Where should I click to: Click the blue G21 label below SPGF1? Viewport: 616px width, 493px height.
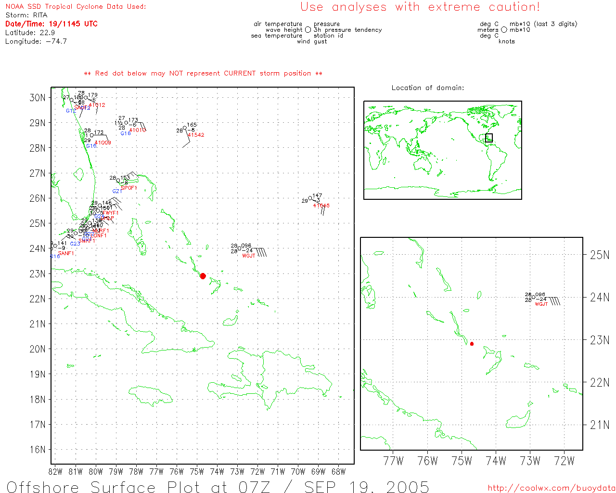click(x=116, y=192)
